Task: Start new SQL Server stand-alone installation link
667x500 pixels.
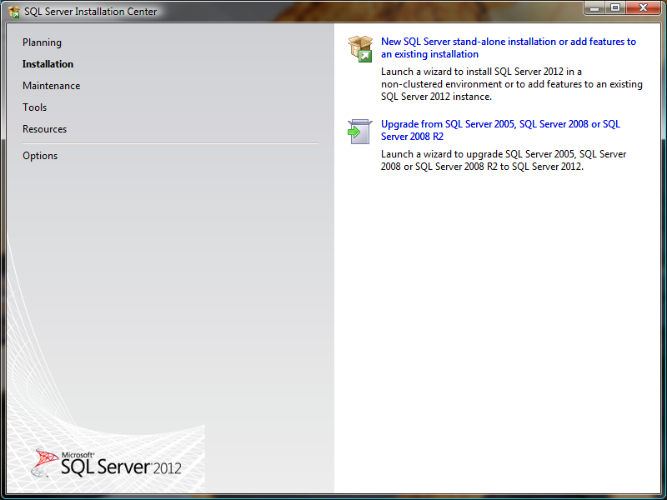Action: (509, 47)
